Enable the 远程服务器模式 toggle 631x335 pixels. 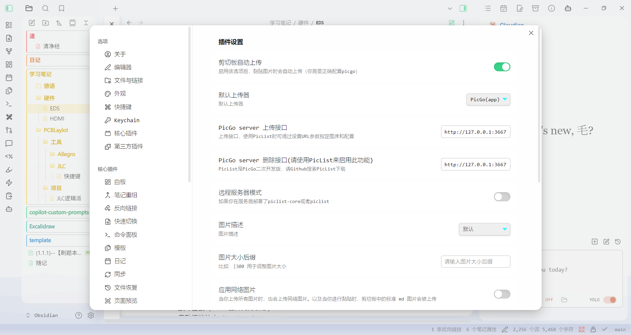point(502,197)
